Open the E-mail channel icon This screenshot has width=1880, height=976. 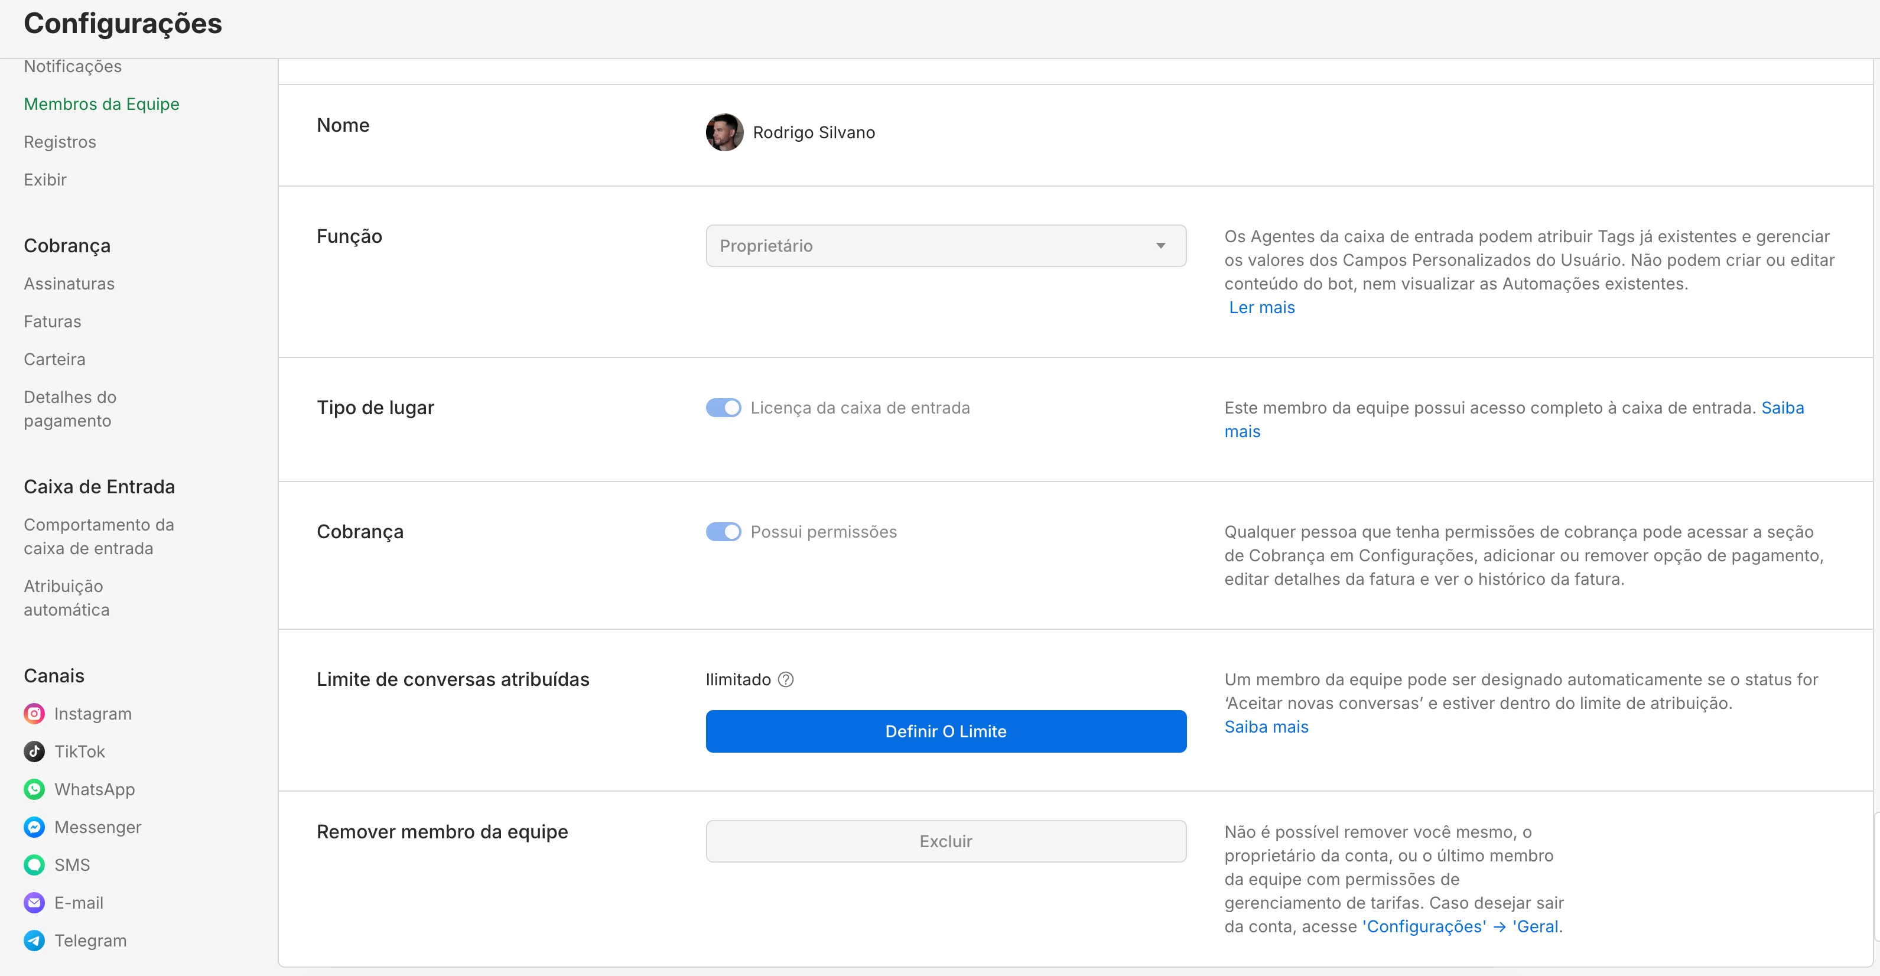34,903
